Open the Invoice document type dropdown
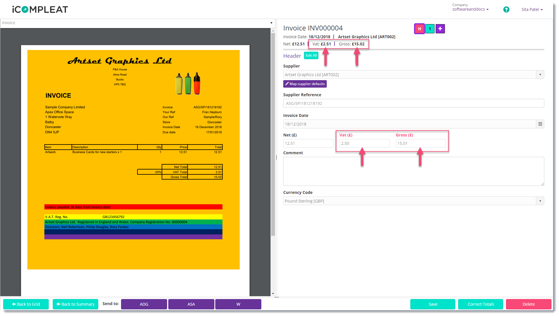 138,23
